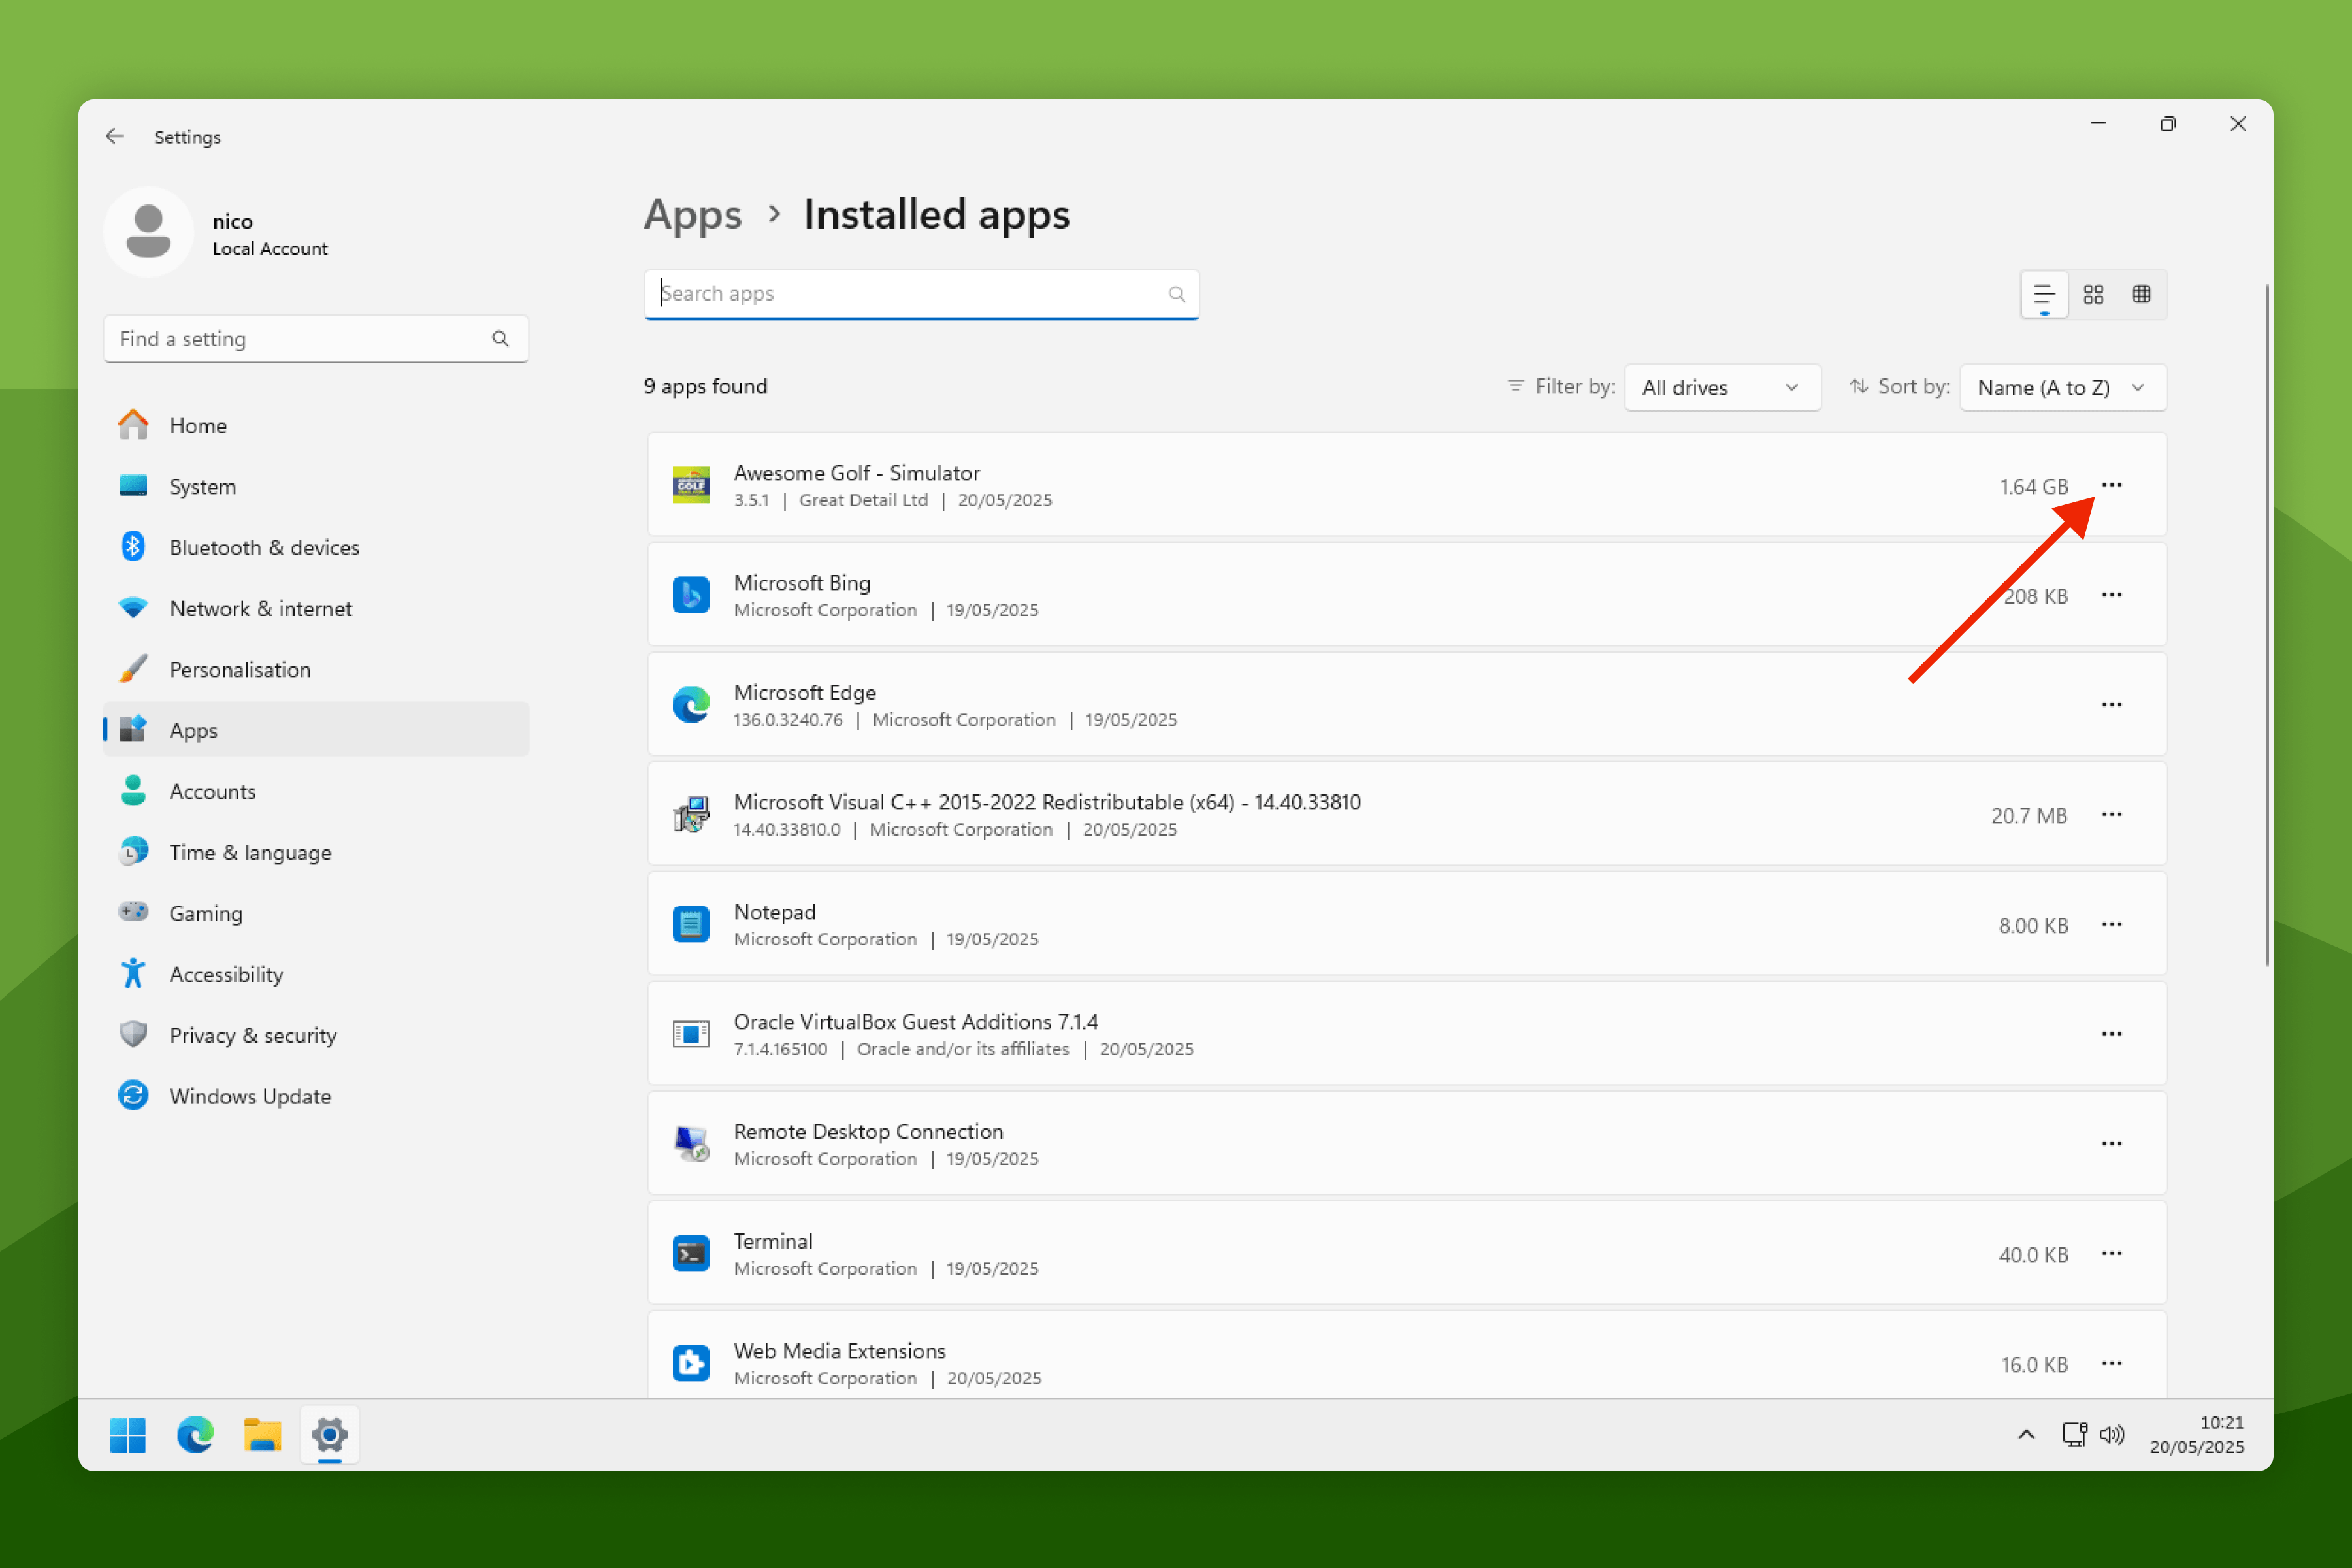Open more options for Awesome Golf - Simulator
The image size is (2352, 1568).
(2112, 486)
